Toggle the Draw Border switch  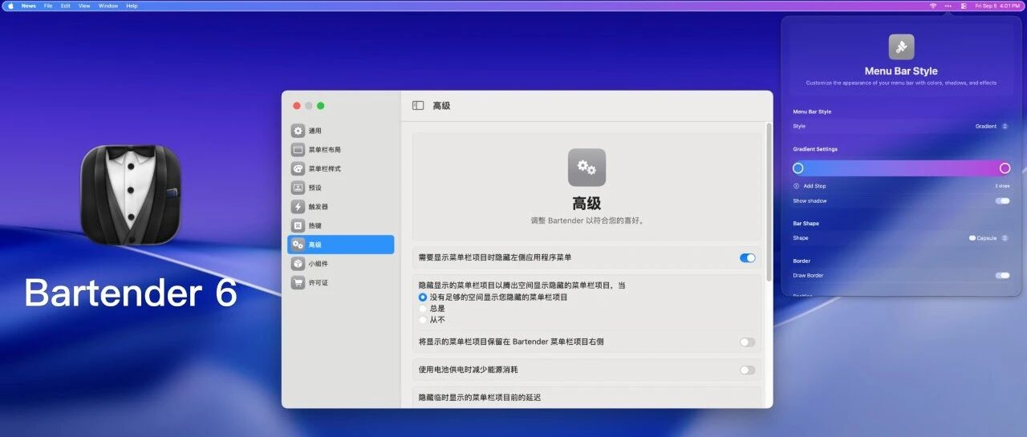(1003, 275)
